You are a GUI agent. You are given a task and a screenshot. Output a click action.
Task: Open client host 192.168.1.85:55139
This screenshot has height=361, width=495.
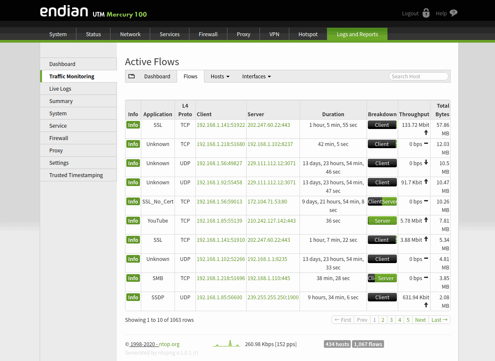219,221
